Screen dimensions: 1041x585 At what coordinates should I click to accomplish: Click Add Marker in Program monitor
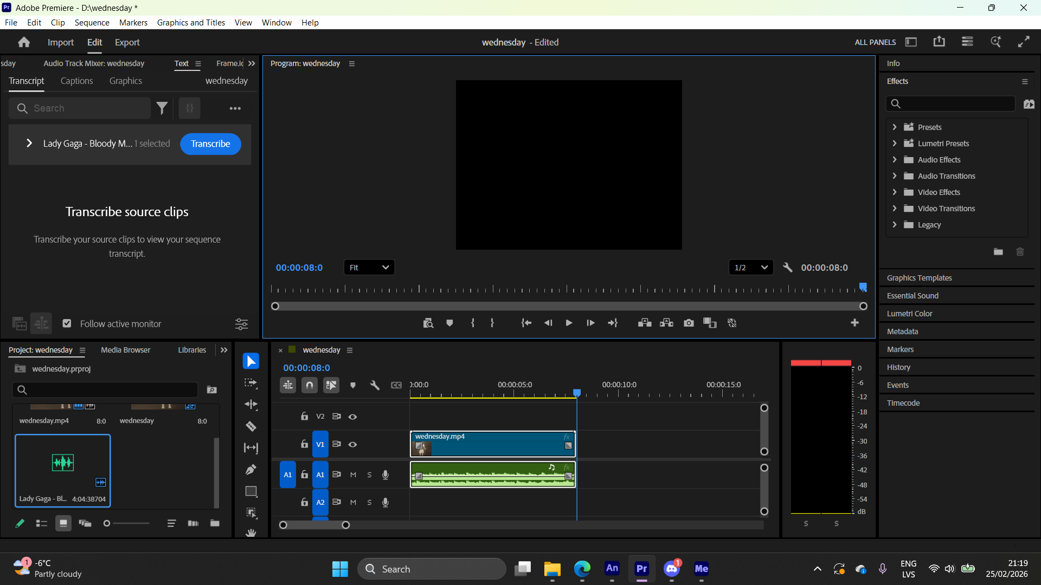tap(449, 323)
